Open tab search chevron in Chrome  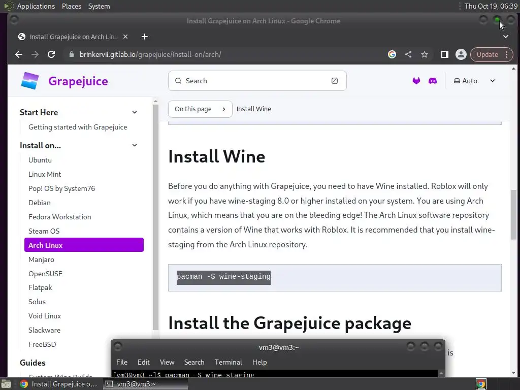(x=505, y=37)
